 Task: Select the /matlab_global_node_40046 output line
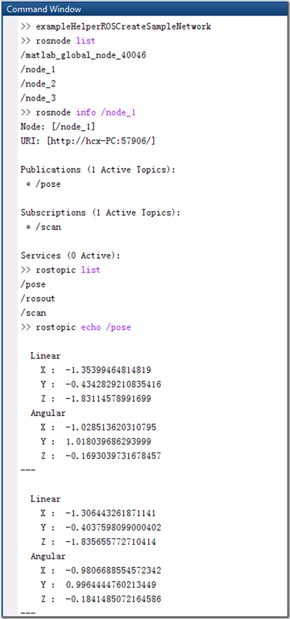[x=83, y=55]
